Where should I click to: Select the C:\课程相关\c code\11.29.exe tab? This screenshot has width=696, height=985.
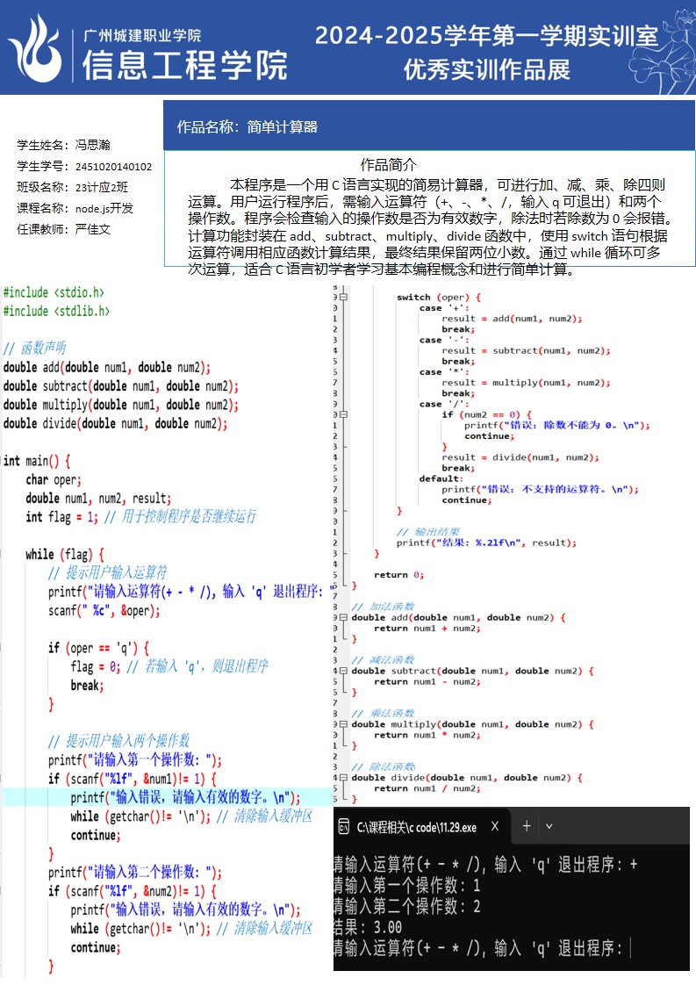(417, 827)
